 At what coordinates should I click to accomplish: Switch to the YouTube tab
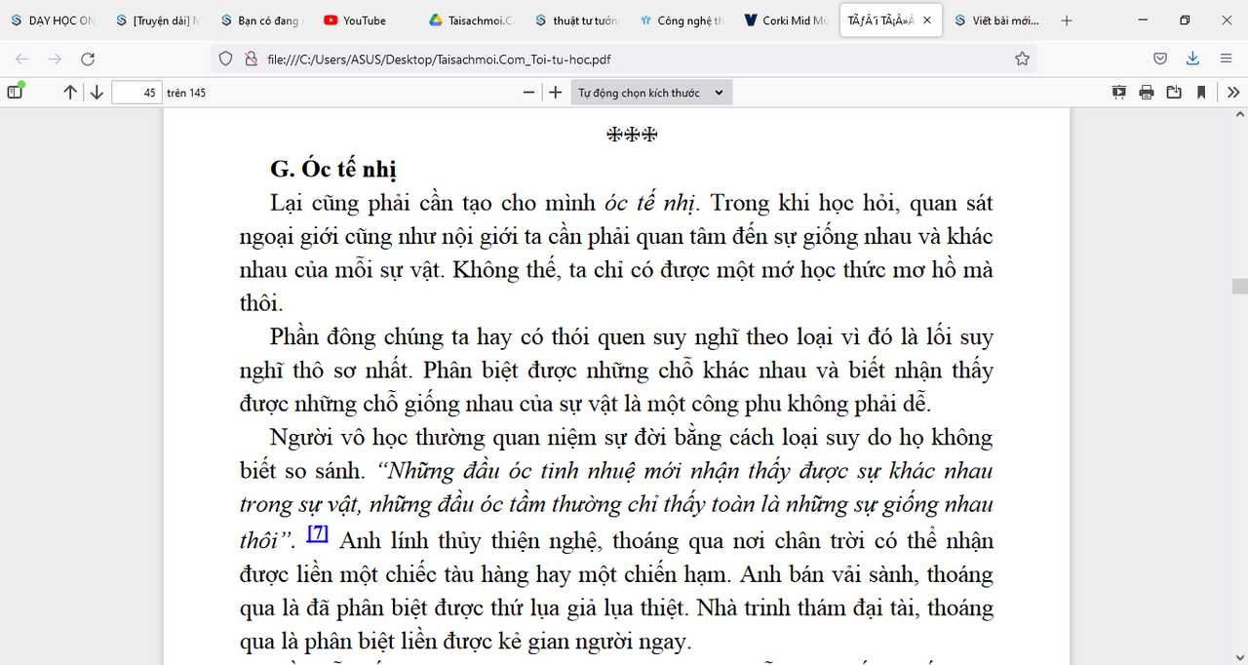coord(366,20)
